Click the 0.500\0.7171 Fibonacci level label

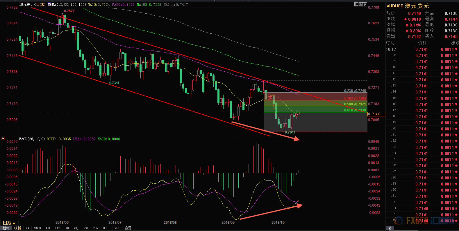(x=355, y=104)
